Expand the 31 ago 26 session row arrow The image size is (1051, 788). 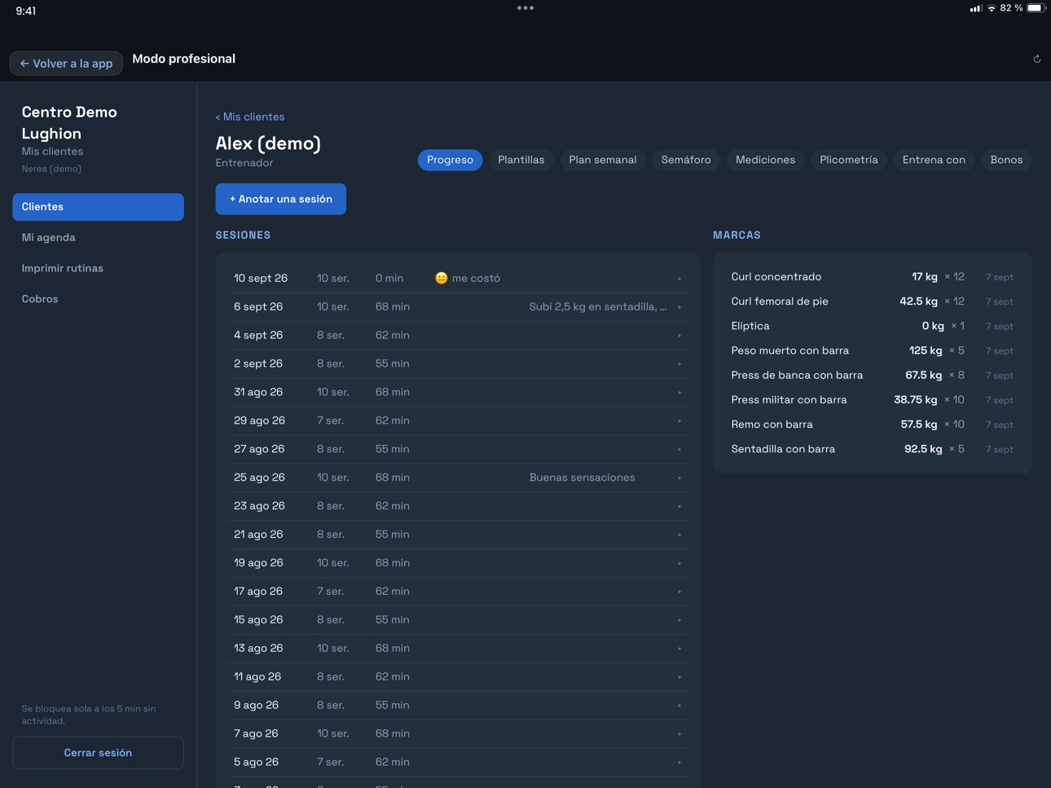(679, 393)
